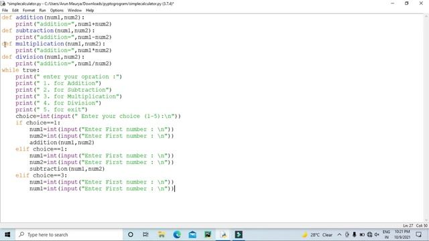Screen dimensions: 429x241
Task: Click the 'elif choice==1:' line
Action: 42,149
